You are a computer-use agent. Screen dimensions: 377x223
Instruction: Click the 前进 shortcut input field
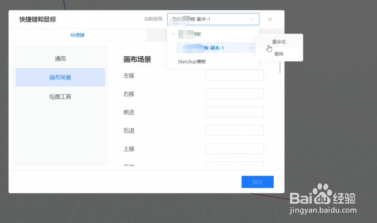(235, 112)
